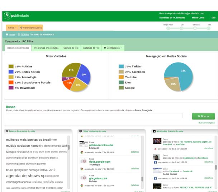The image size is (218, 192).
Task: Click the Buscar button
Action: tap(203, 116)
